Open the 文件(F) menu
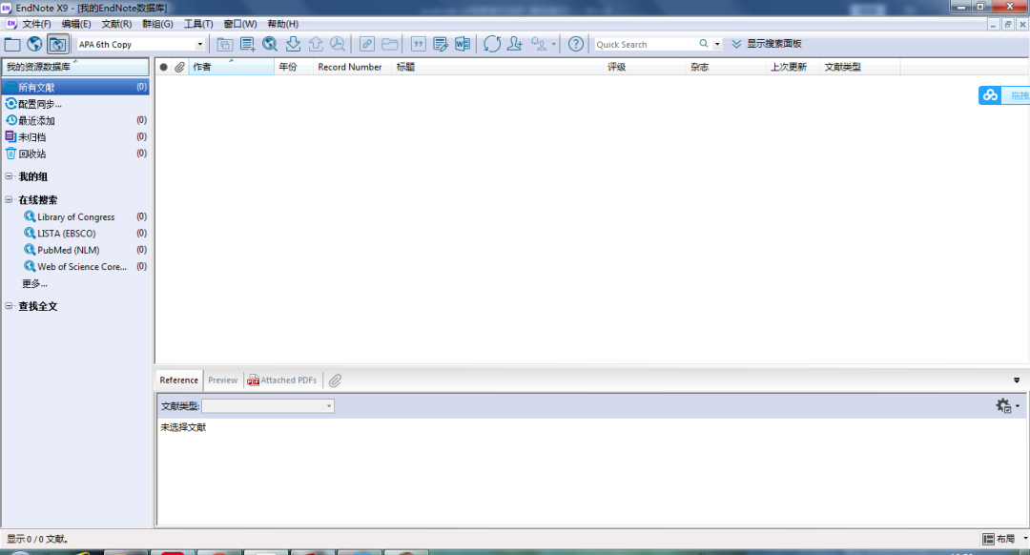Viewport: 1030px width, 555px height. click(x=37, y=24)
